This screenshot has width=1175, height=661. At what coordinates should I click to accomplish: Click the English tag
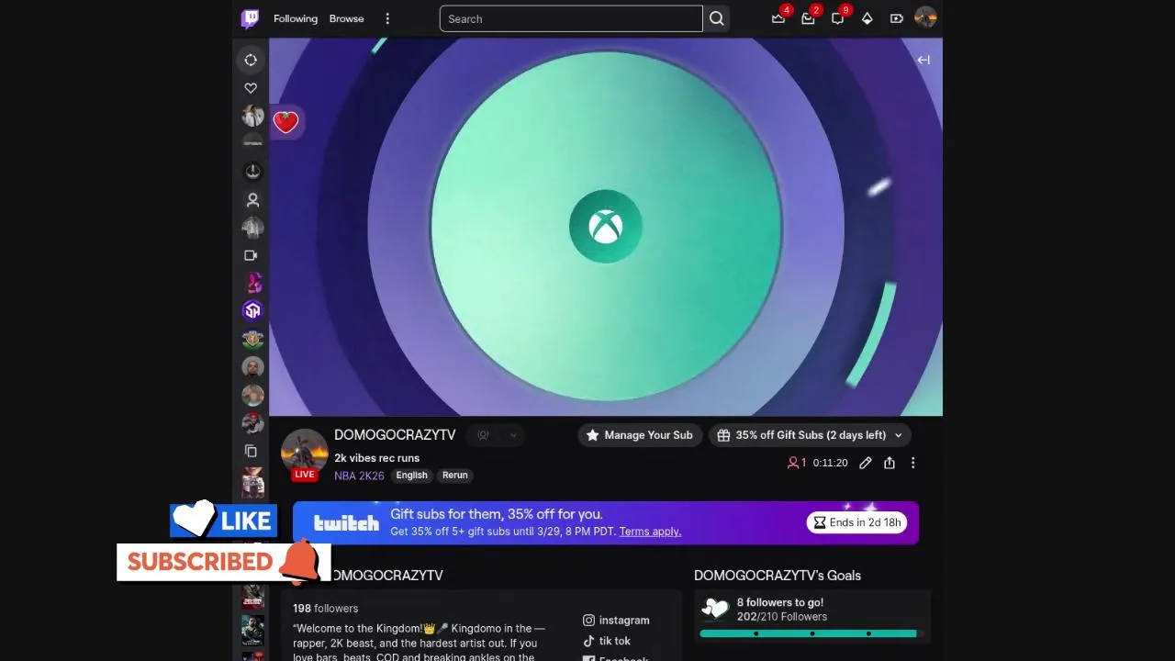(411, 476)
